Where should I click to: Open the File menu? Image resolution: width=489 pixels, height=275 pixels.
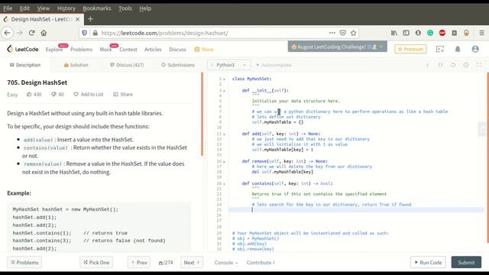click(x=8, y=8)
